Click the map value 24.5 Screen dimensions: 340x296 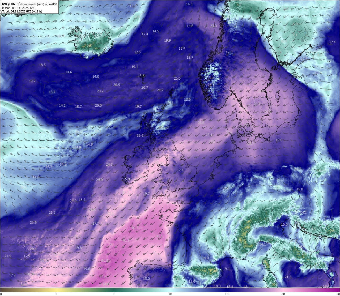[109, 165]
